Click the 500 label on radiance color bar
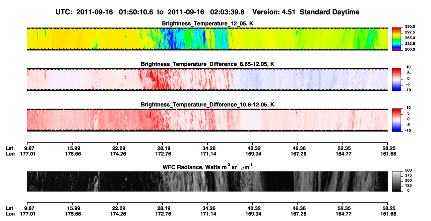This screenshot has width=431, height=221. pos(408,171)
